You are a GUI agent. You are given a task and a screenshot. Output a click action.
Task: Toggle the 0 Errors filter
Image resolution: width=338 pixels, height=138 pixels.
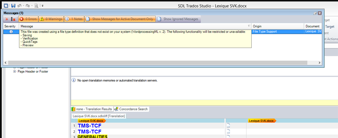pos(28,19)
